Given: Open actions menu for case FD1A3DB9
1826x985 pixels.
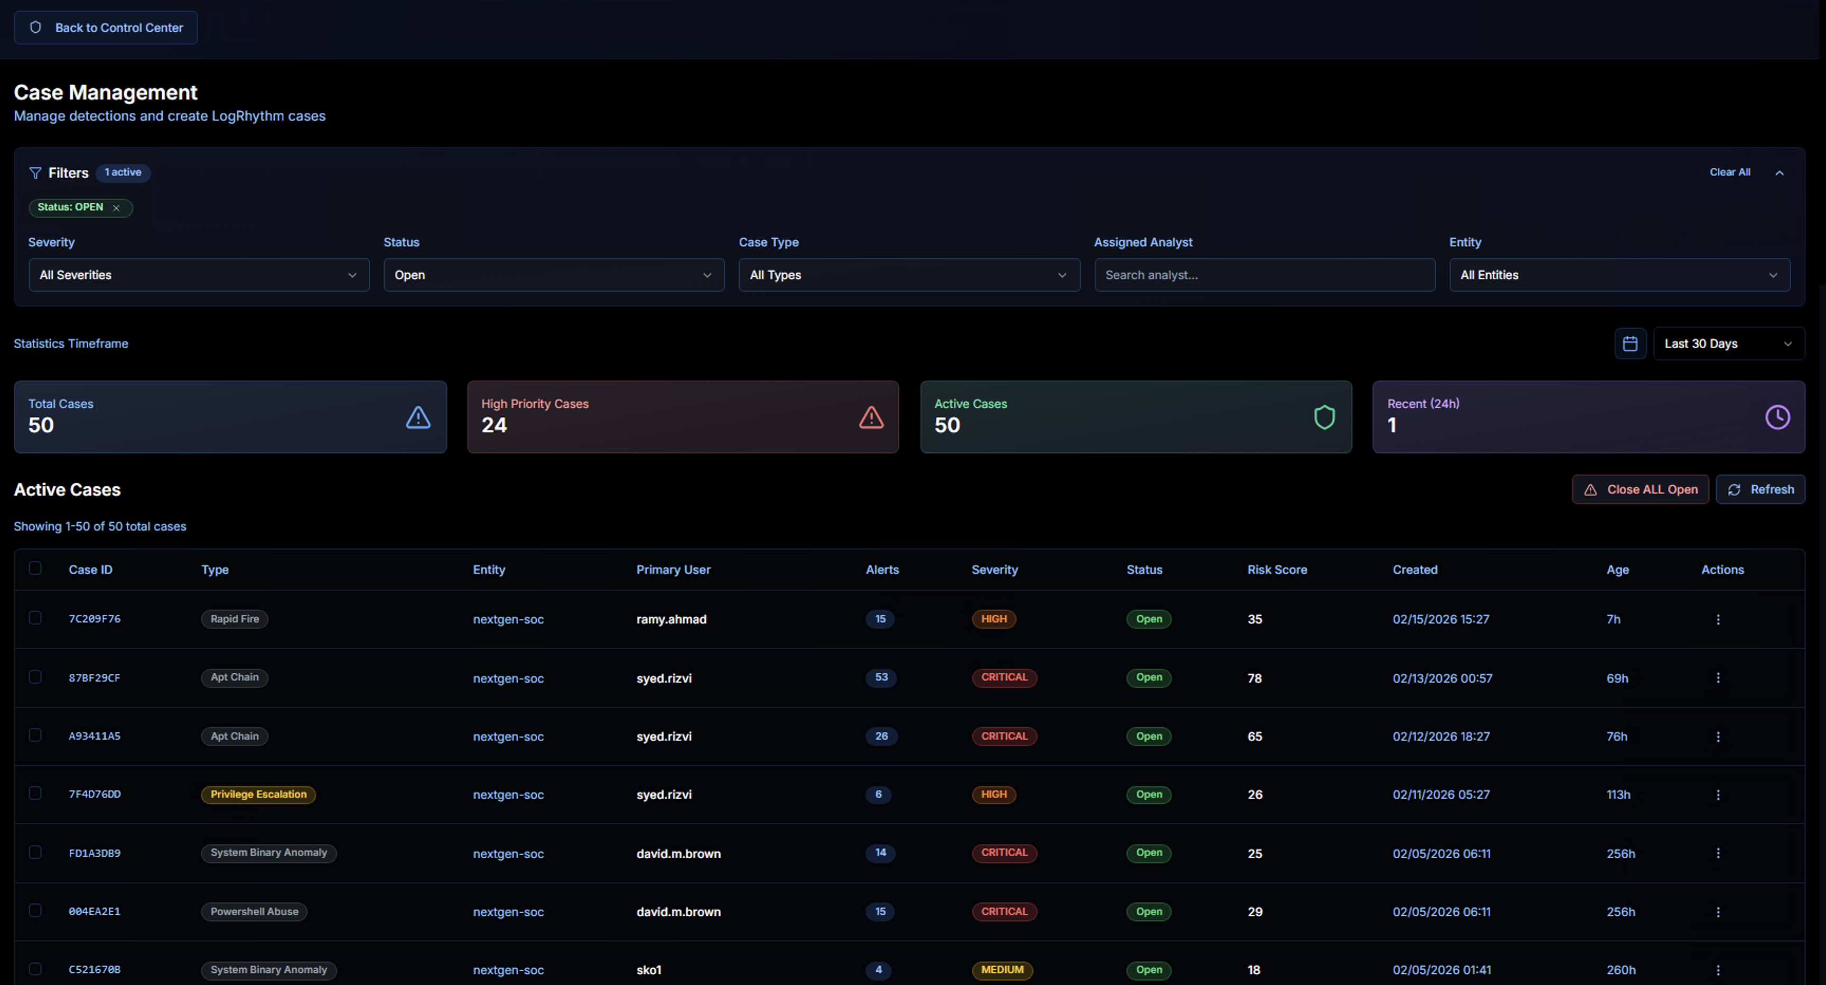Looking at the screenshot, I should click(x=1718, y=853).
